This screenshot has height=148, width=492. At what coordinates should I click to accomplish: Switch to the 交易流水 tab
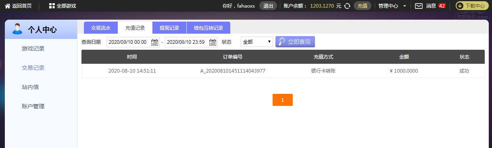click(101, 28)
